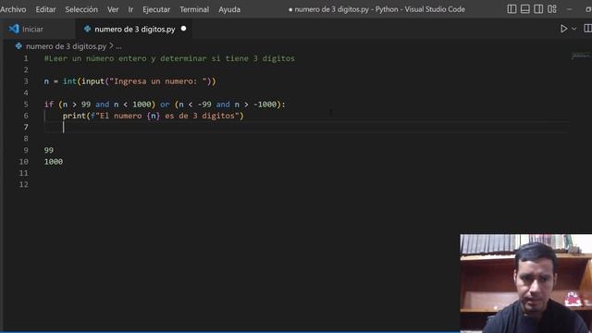
Task: Select the numero de 3 digitos.py tab
Action: (133, 29)
